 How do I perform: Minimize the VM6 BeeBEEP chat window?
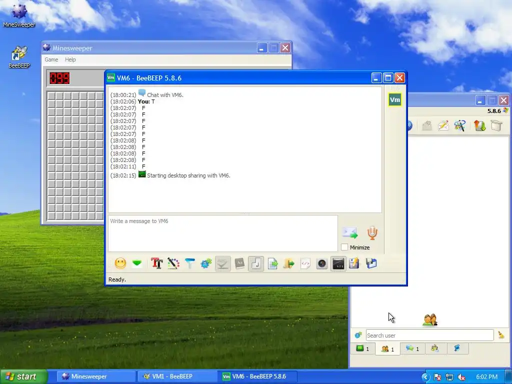(376, 77)
